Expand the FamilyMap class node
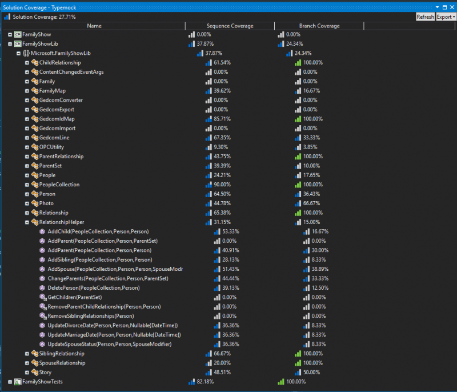 (27, 91)
